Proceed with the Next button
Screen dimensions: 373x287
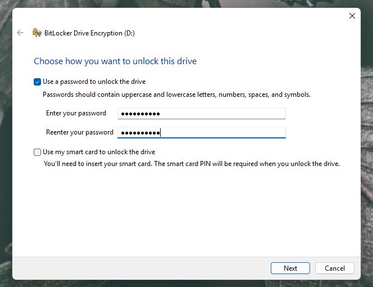[x=290, y=268]
